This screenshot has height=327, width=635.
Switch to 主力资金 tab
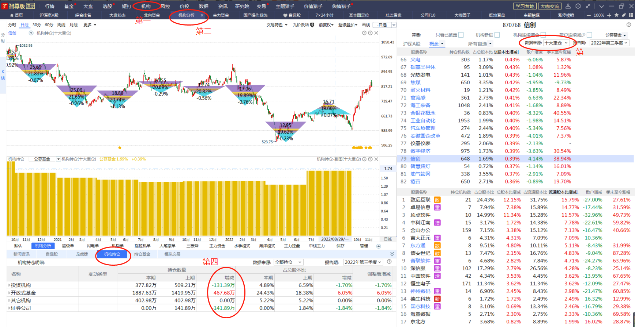(221, 15)
